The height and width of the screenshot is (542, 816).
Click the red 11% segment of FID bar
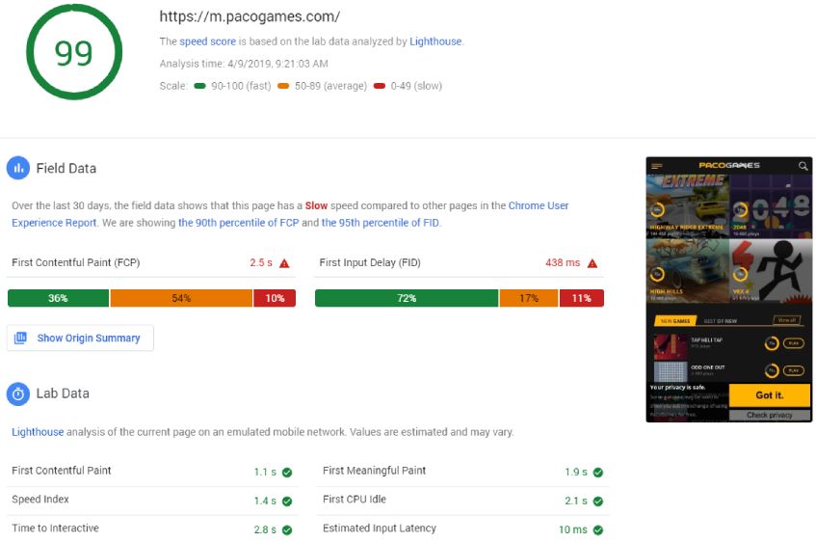582,298
